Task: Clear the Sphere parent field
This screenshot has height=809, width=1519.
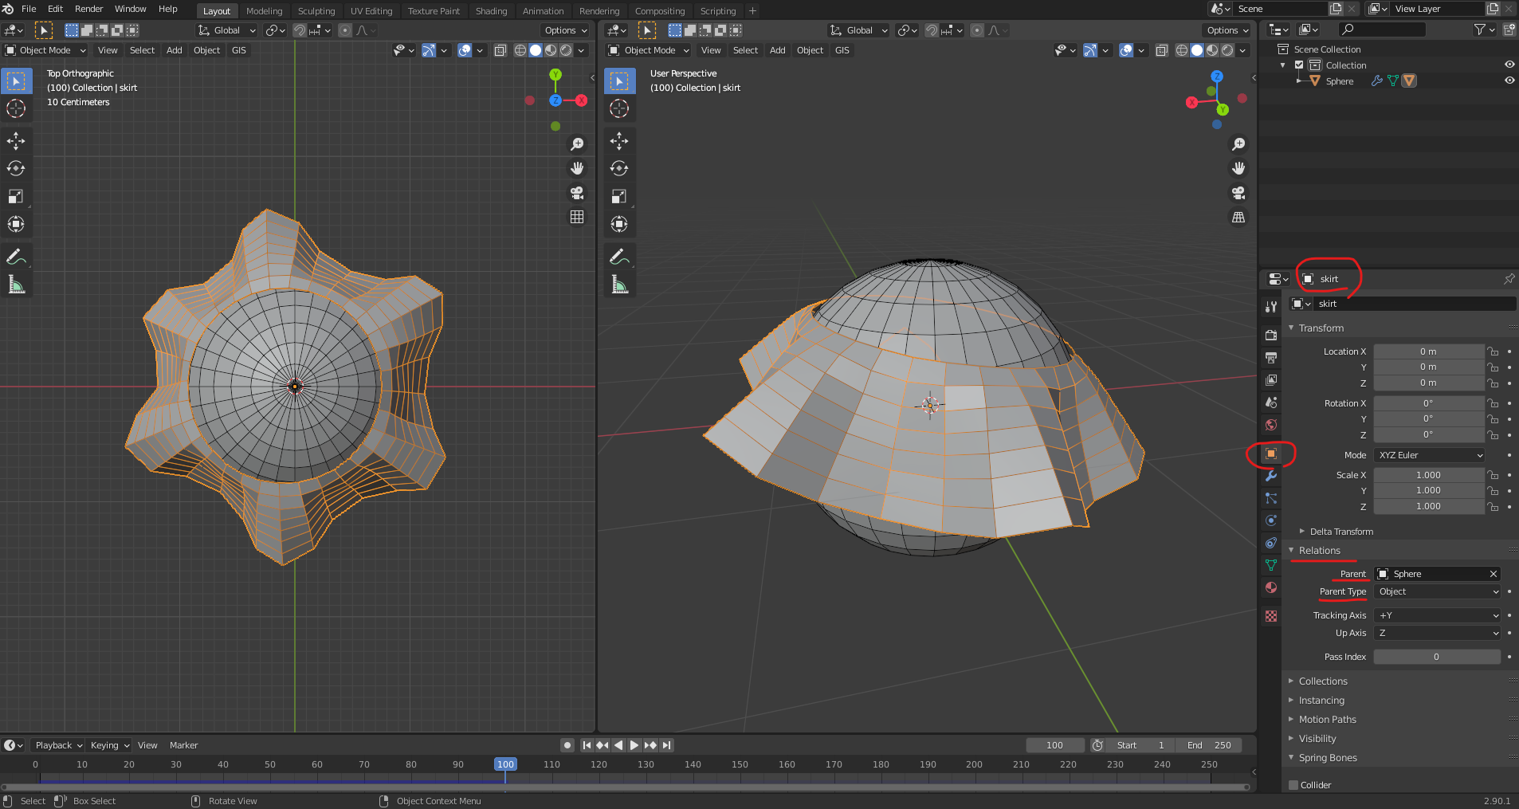Action: point(1493,574)
